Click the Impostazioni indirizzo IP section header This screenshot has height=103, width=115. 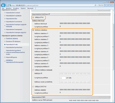click(x=71, y=14)
